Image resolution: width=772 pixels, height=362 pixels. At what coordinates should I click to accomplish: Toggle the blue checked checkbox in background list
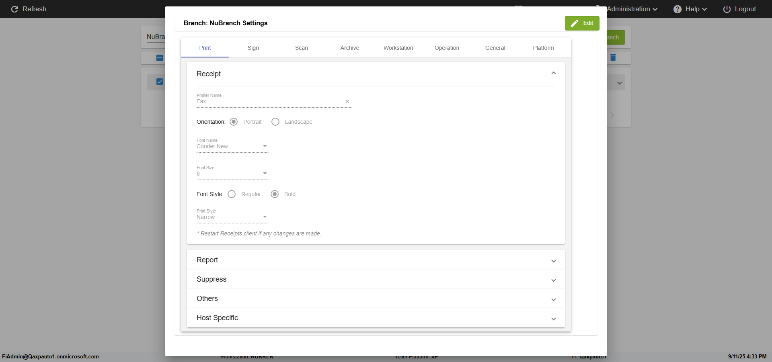(160, 82)
